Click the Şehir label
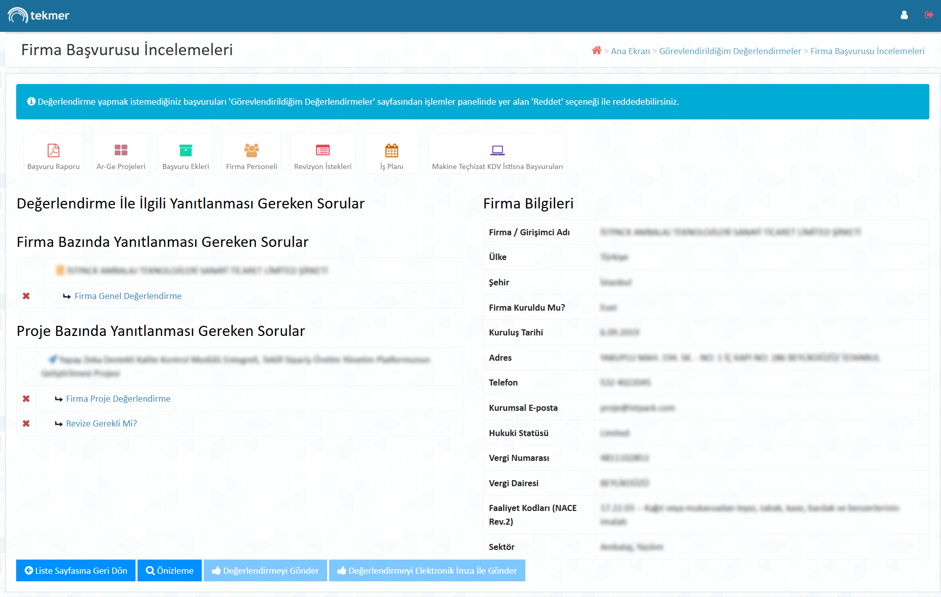 pos(499,282)
